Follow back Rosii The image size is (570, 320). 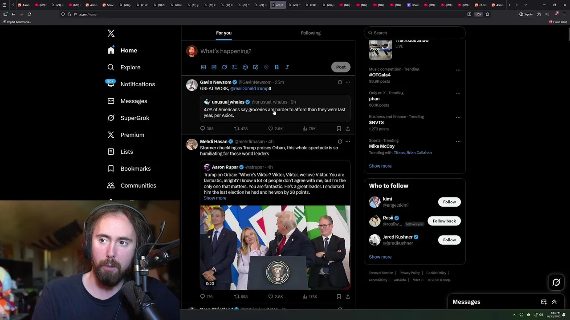coord(444,221)
